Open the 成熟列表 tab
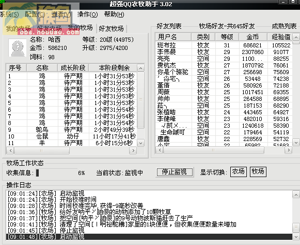The height and width of the screenshot is (245, 300). click(x=284, y=26)
